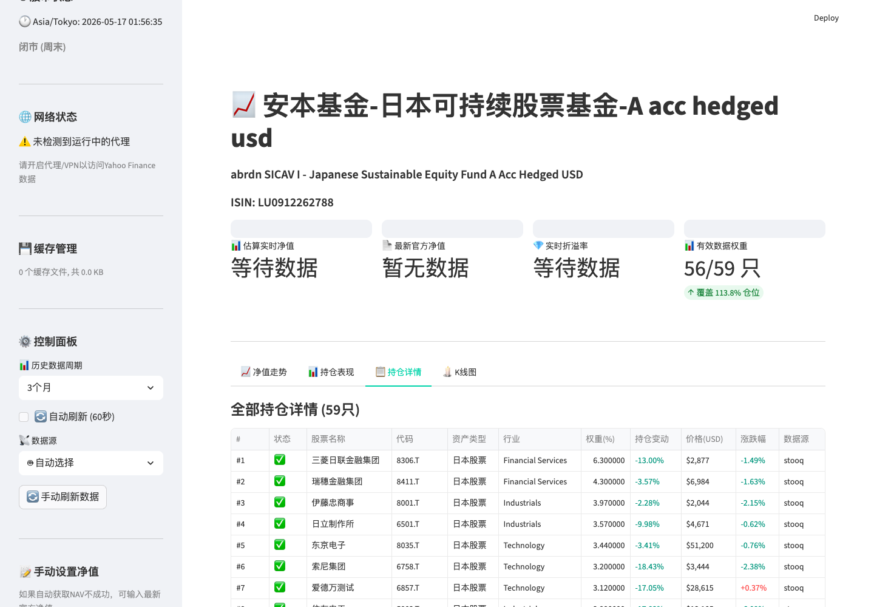
Task: Click the diamond icon next to 实时折溢率
Action: (538, 246)
